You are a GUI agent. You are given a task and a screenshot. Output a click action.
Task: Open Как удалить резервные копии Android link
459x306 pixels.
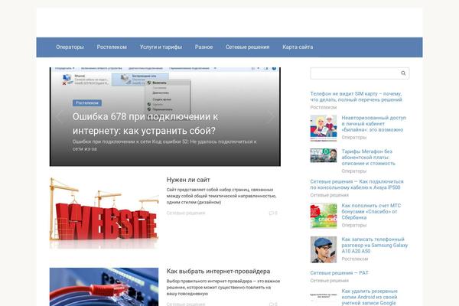(369, 297)
